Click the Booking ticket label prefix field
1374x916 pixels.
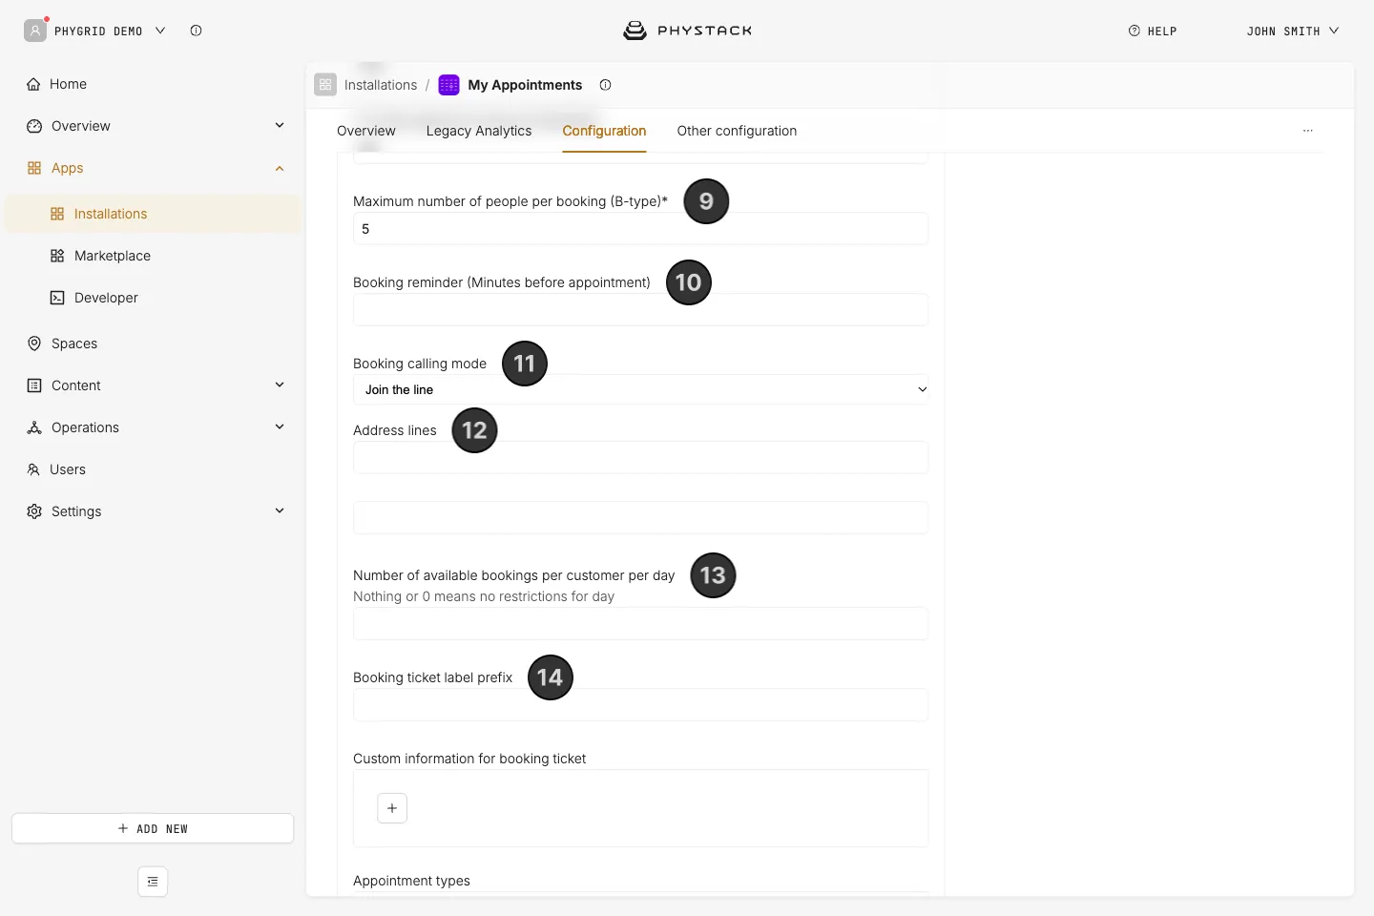[640, 705]
